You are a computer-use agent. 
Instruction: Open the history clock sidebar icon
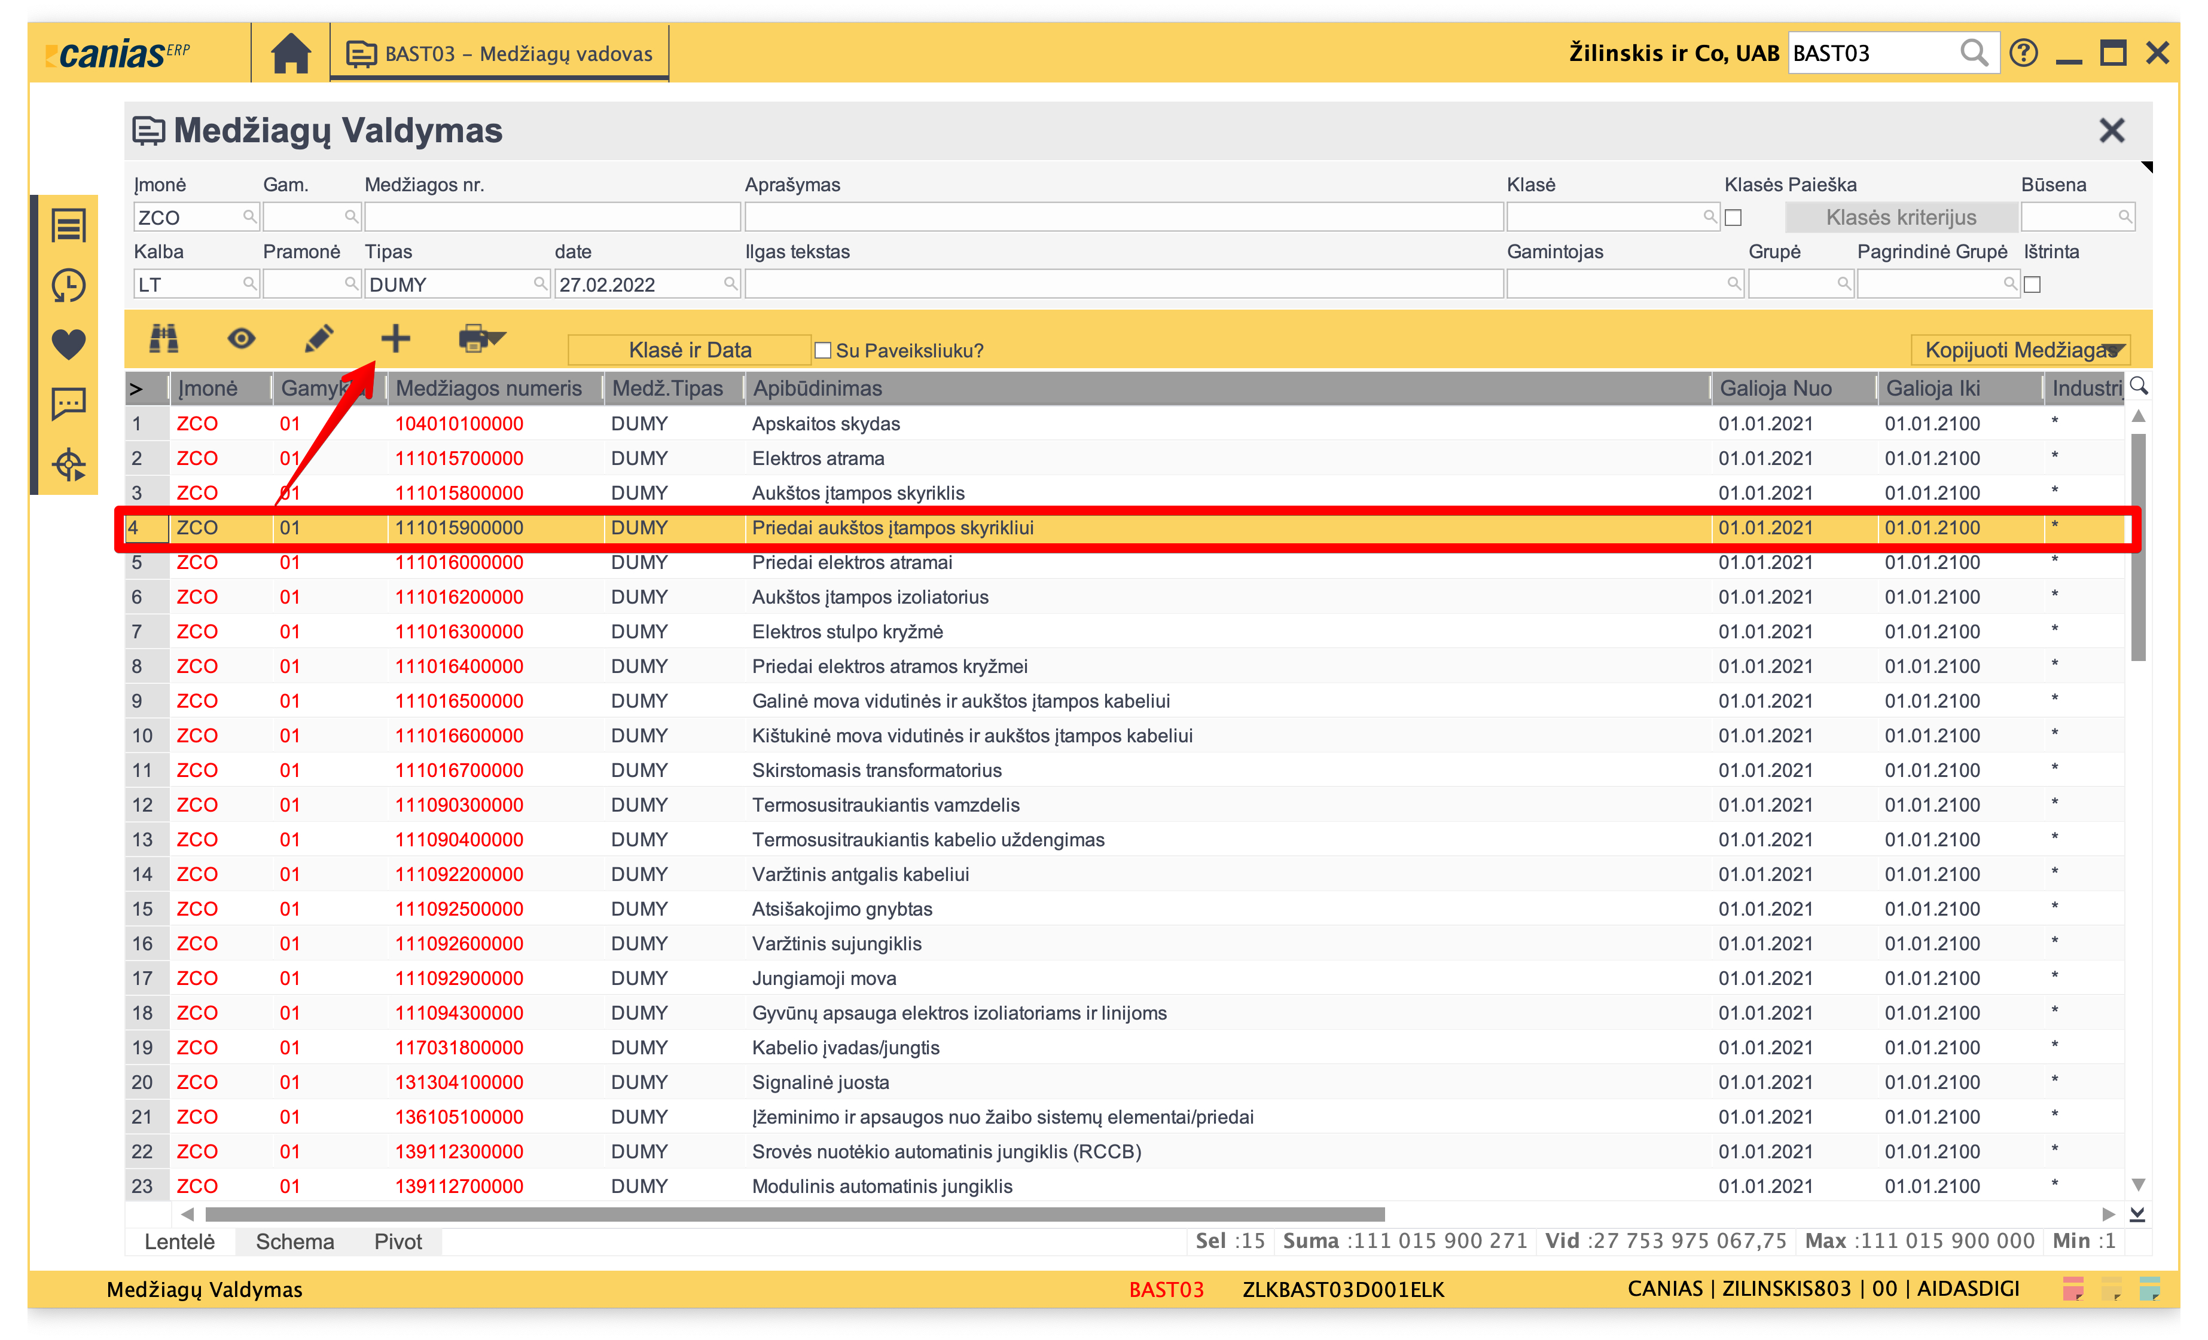68,286
